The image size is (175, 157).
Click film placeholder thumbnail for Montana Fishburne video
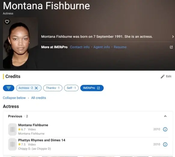tap(12, 129)
